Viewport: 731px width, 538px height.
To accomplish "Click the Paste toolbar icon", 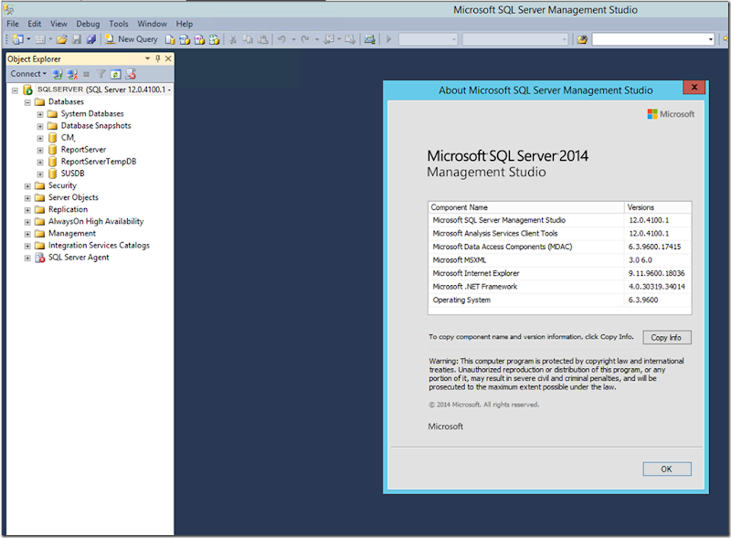I will [x=263, y=39].
